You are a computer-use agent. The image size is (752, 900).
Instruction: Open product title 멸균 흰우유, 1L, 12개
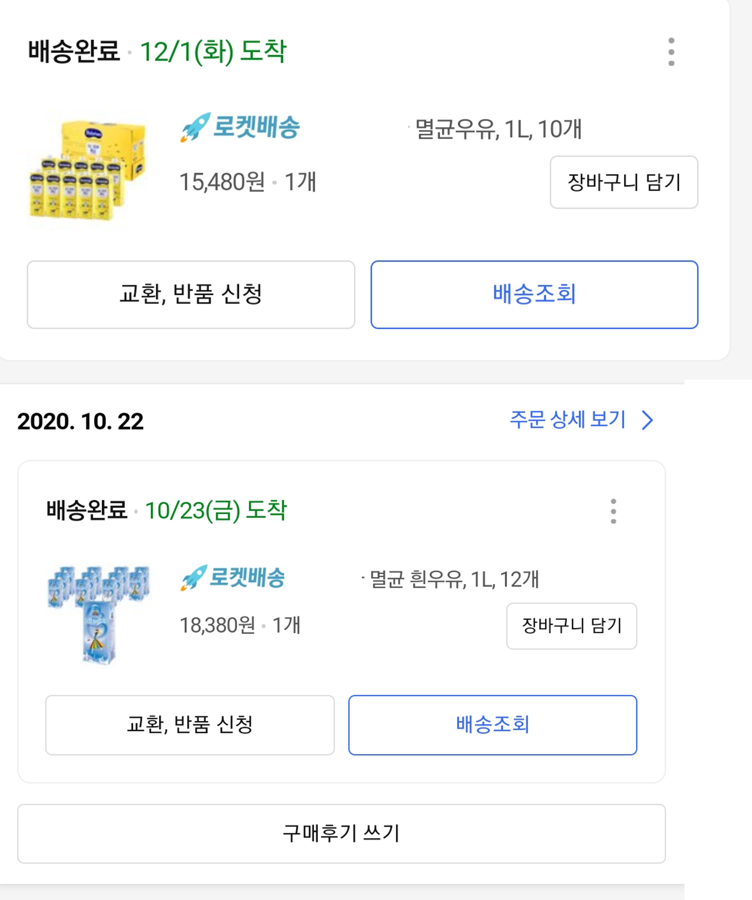(454, 579)
